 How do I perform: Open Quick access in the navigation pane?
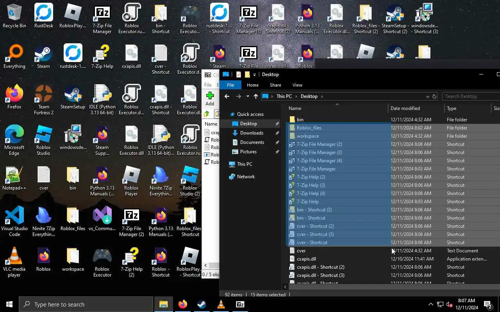[250, 114]
